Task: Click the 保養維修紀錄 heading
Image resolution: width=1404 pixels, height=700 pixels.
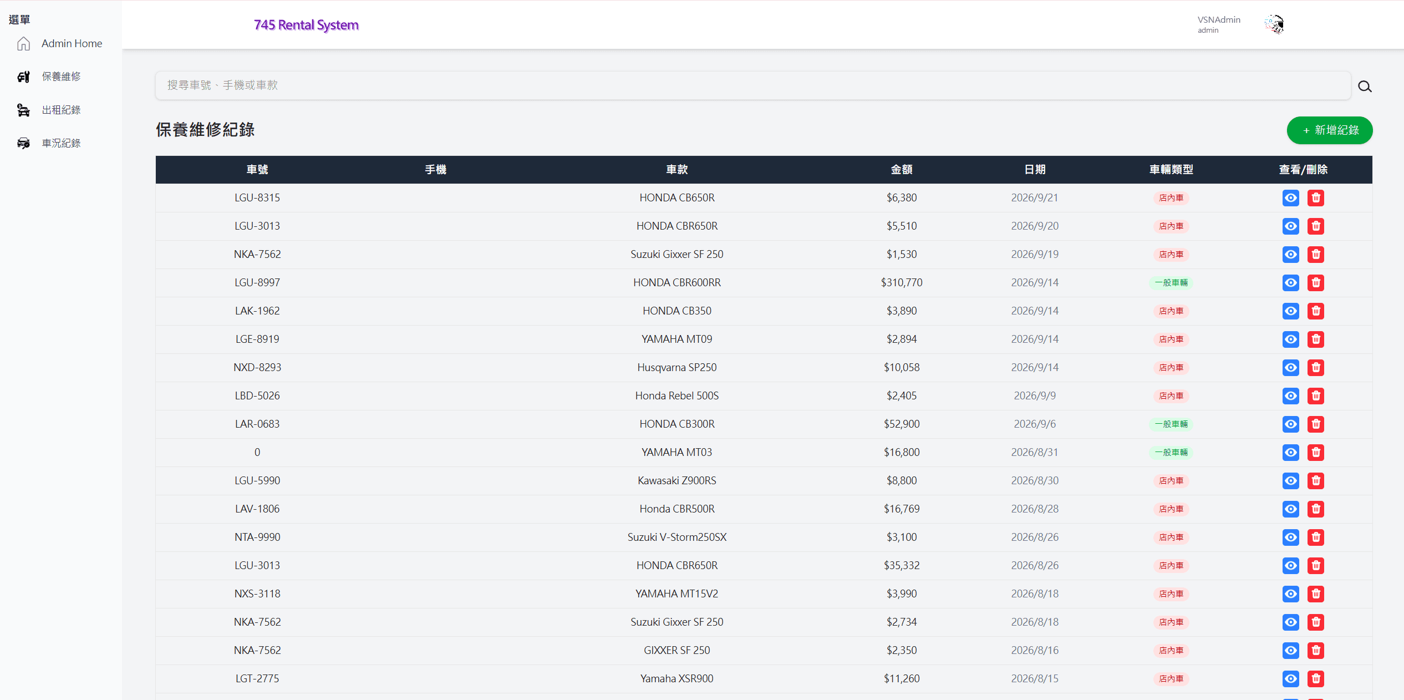Action: (x=205, y=130)
